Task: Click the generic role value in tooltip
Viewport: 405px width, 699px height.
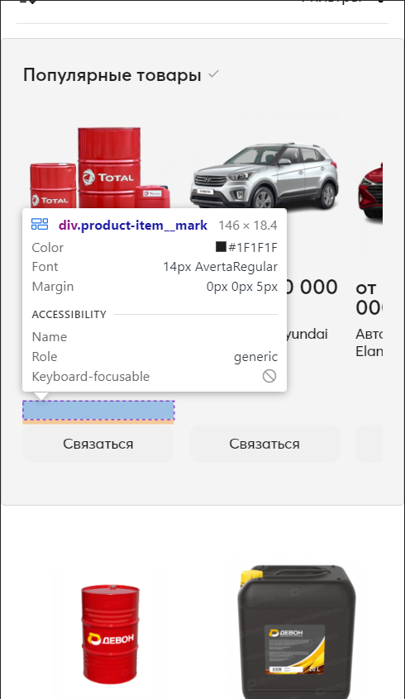Action: 255,357
